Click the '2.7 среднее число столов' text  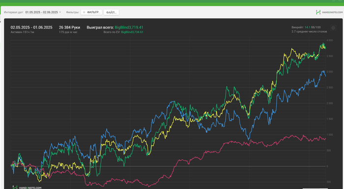pos(309,31)
